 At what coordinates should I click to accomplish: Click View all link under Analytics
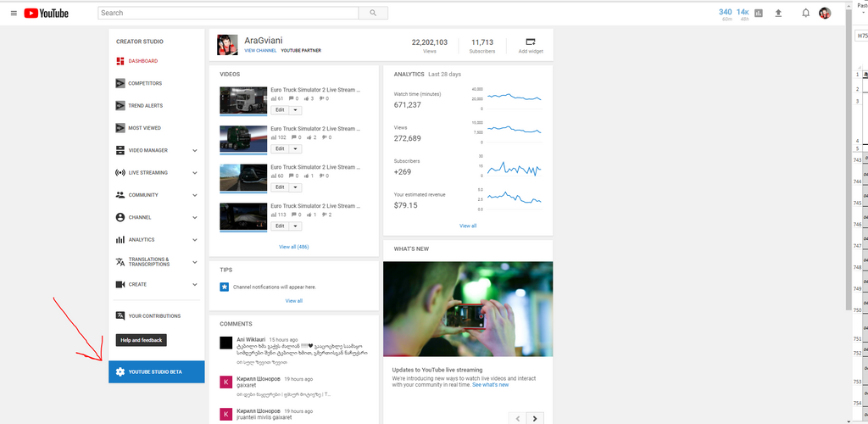point(468,226)
